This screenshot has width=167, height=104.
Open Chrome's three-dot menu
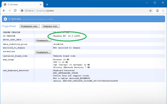tap(163, 11)
